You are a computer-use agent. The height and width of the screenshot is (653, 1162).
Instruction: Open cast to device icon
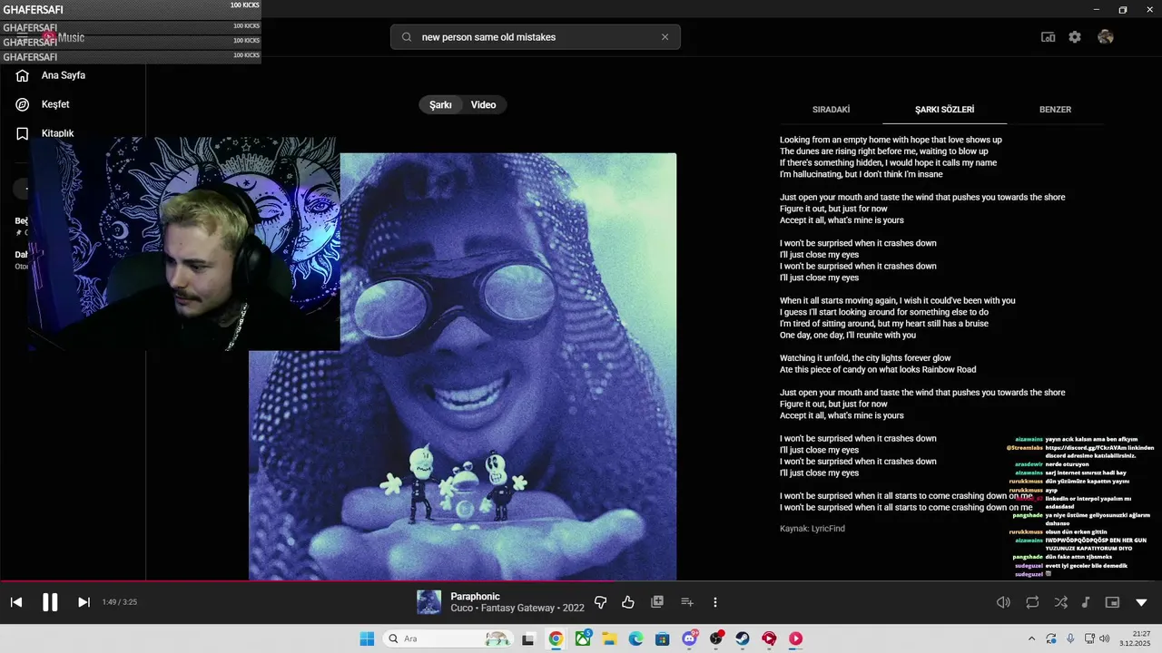click(1048, 37)
